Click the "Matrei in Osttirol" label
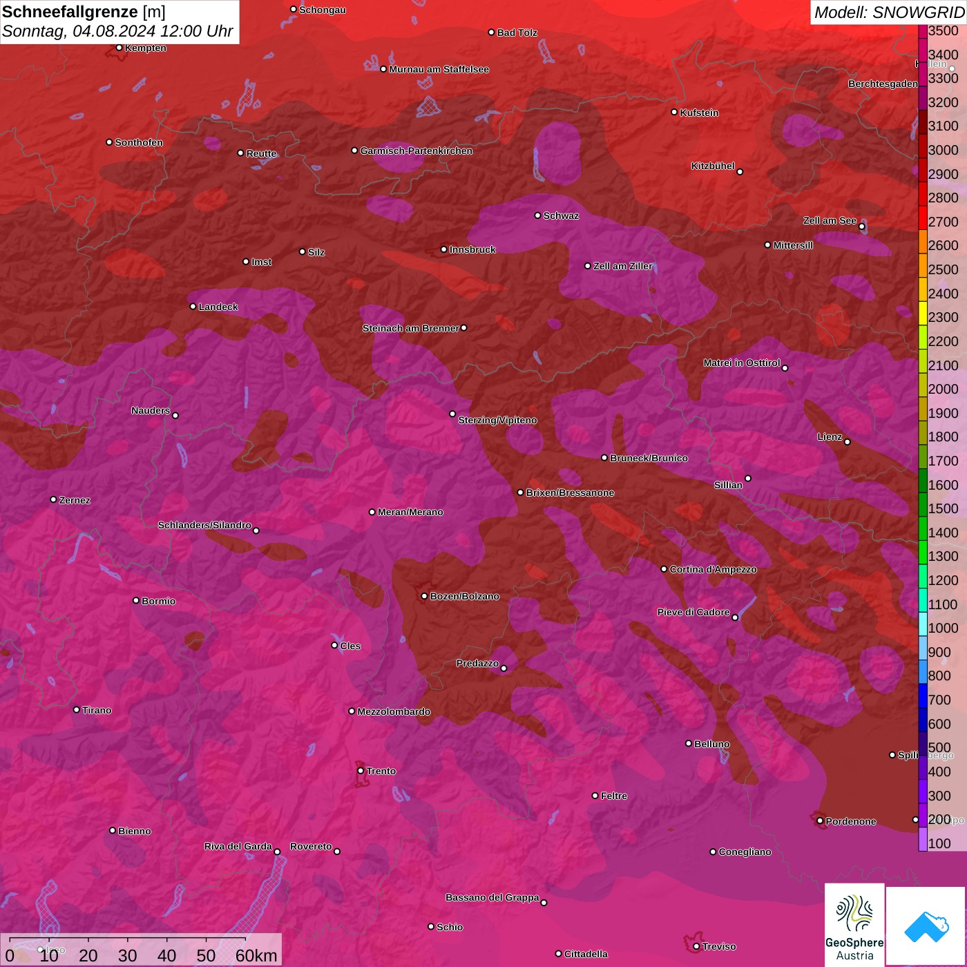This screenshot has height=967, width=967. click(x=742, y=363)
